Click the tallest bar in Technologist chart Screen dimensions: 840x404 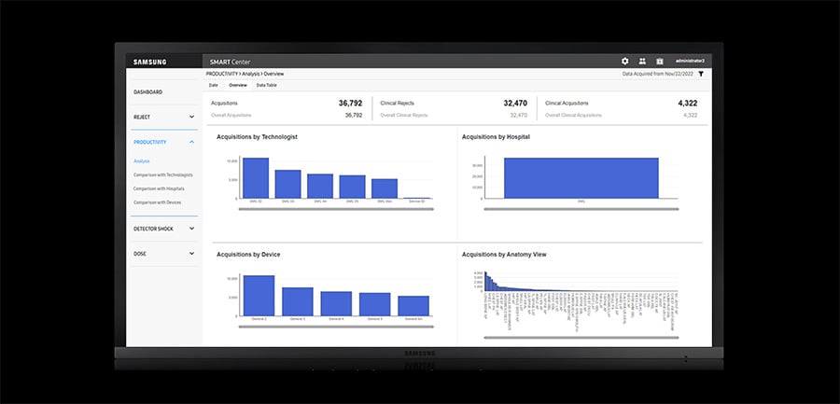point(256,178)
